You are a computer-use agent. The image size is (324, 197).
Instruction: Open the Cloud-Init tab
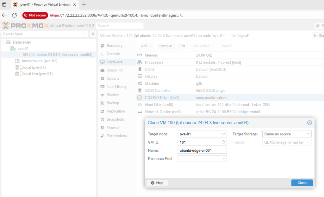coord(114,70)
